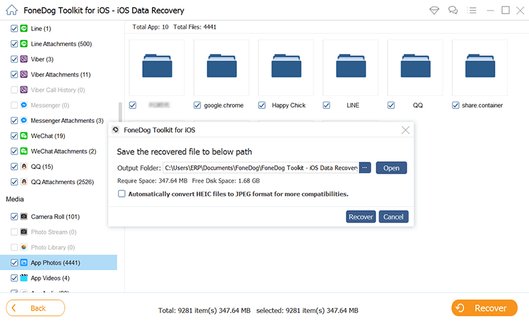
Task: Click the QQ (15) penguin icon
Action: 24,166
